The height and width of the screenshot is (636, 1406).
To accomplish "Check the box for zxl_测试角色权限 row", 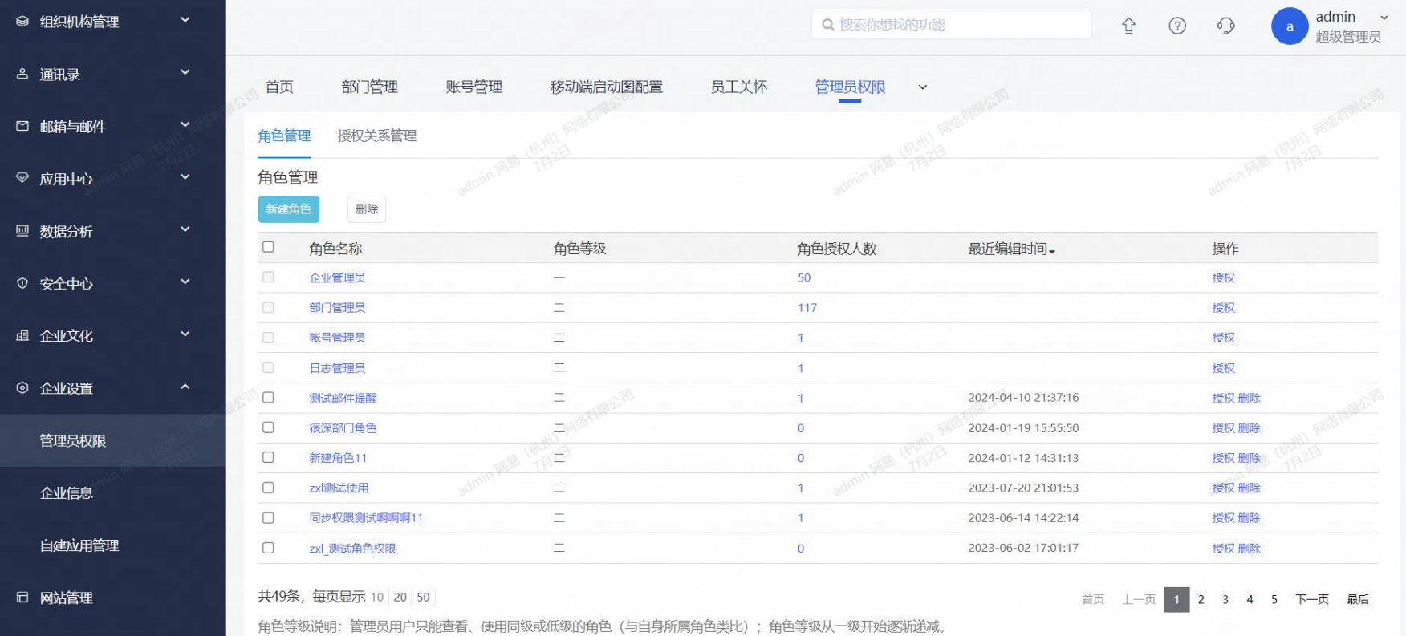I will point(268,548).
